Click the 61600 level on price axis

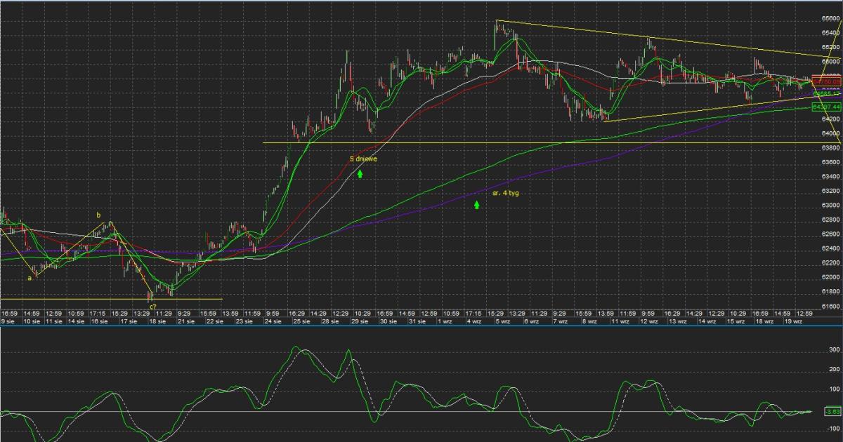click(830, 307)
